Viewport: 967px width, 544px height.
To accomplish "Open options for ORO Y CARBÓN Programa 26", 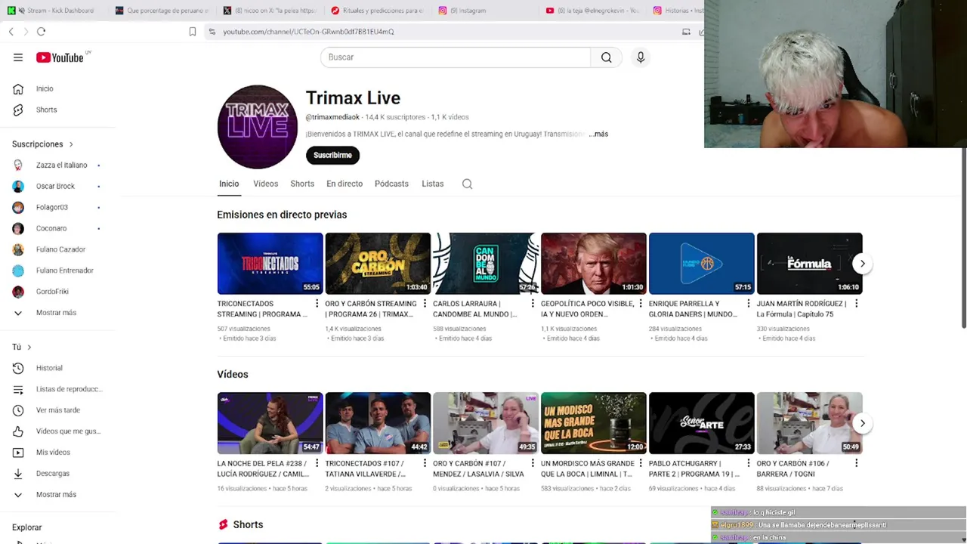I will tap(425, 304).
